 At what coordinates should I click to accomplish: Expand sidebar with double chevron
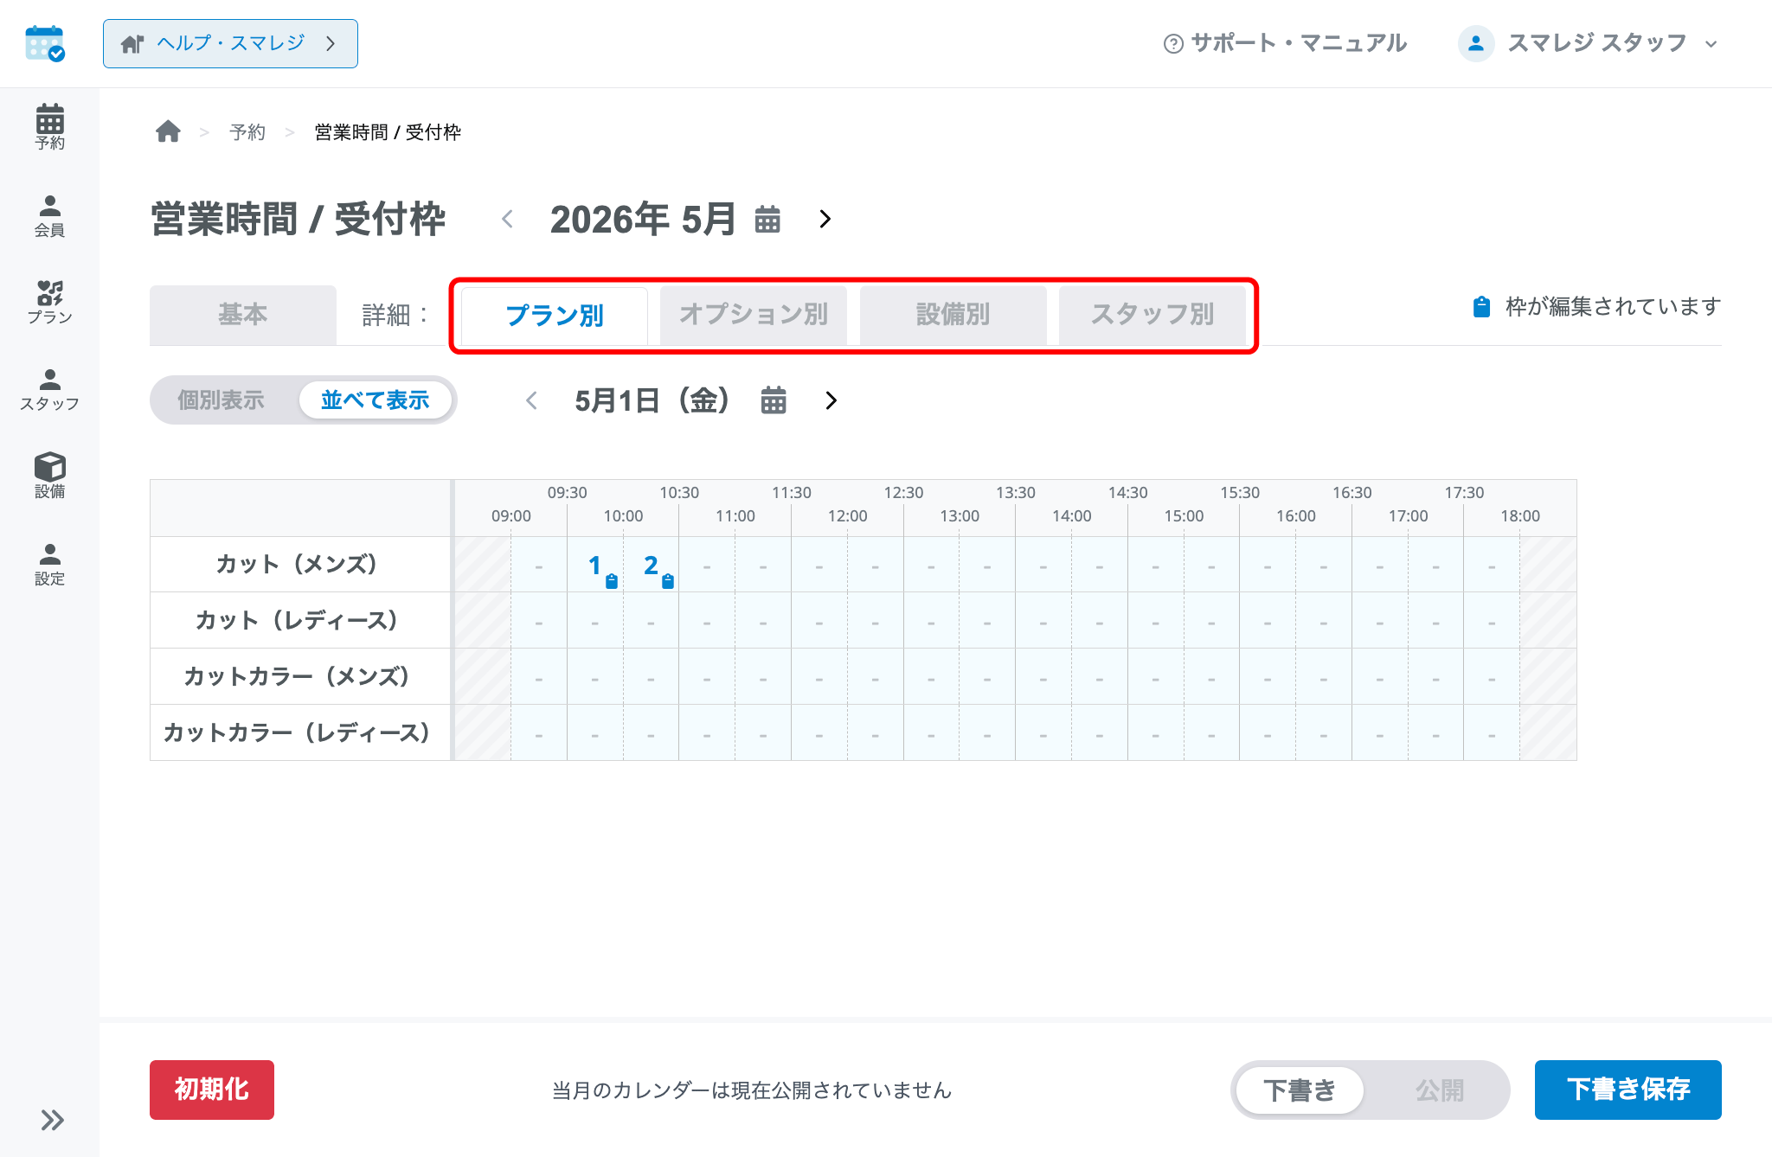pos(52,1120)
